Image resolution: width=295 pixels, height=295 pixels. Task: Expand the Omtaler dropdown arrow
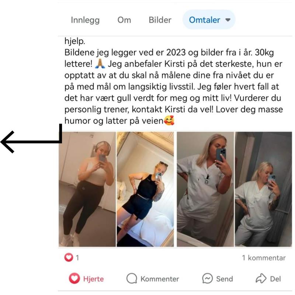tap(228, 20)
